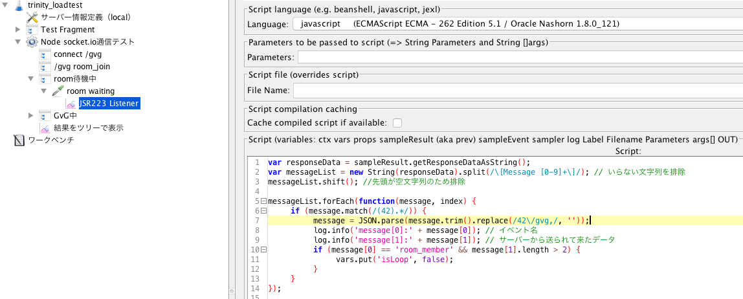Open the script Language dropdown
Image resolution: width=743 pixels, height=299 pixels.
point(518,24)
